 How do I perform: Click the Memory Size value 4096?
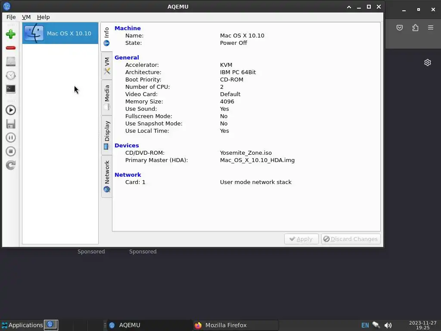(x=227, y=102)
